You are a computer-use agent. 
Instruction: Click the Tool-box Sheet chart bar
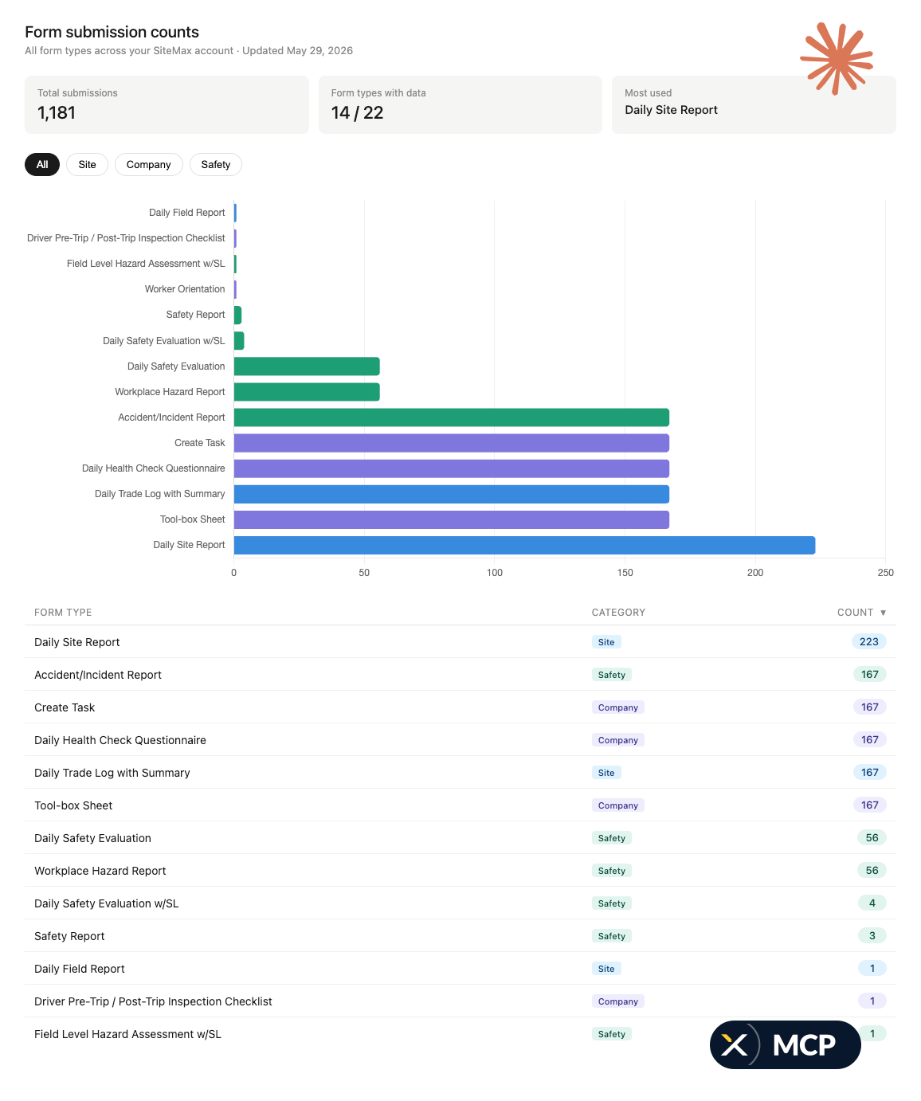[x=452, y=519]
